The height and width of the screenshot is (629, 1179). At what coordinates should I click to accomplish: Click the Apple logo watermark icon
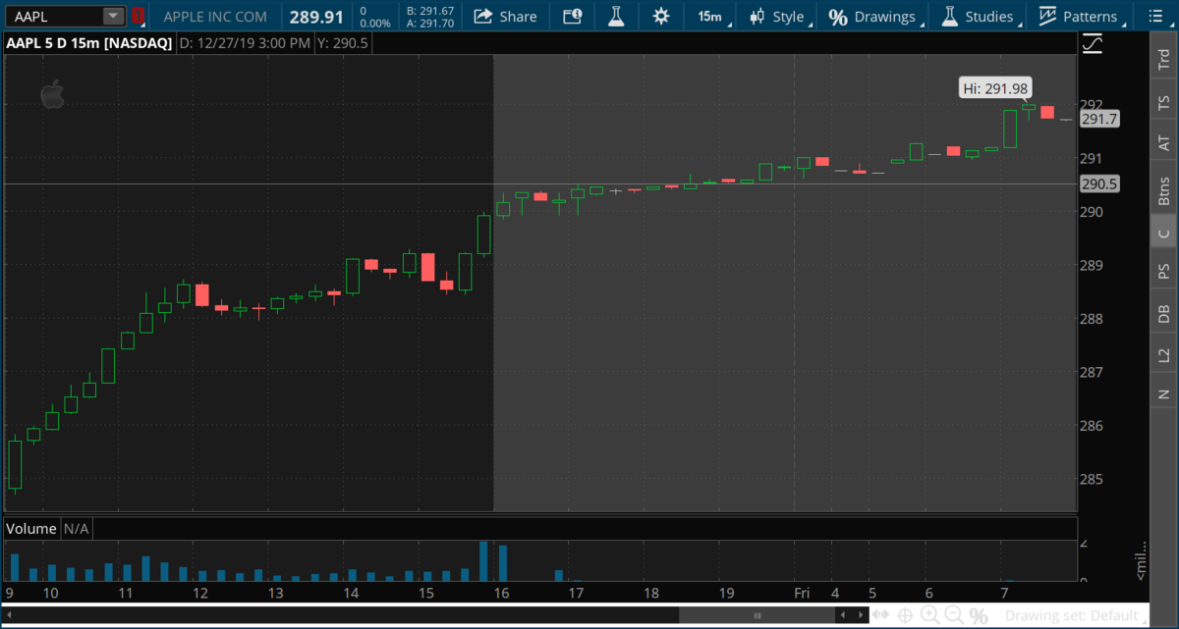click(x=51, y=94)
